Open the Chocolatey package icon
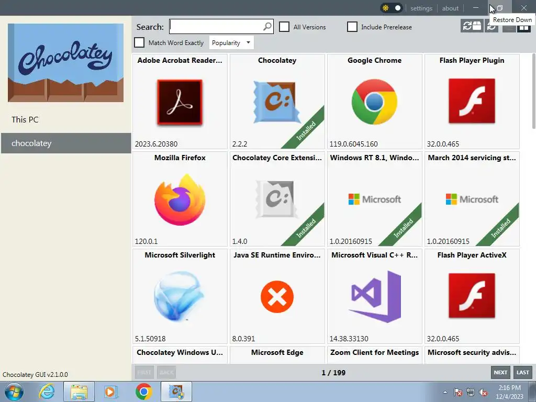Image resolution: width=536 pixels, height=402 pixels. tap(277, 102)
